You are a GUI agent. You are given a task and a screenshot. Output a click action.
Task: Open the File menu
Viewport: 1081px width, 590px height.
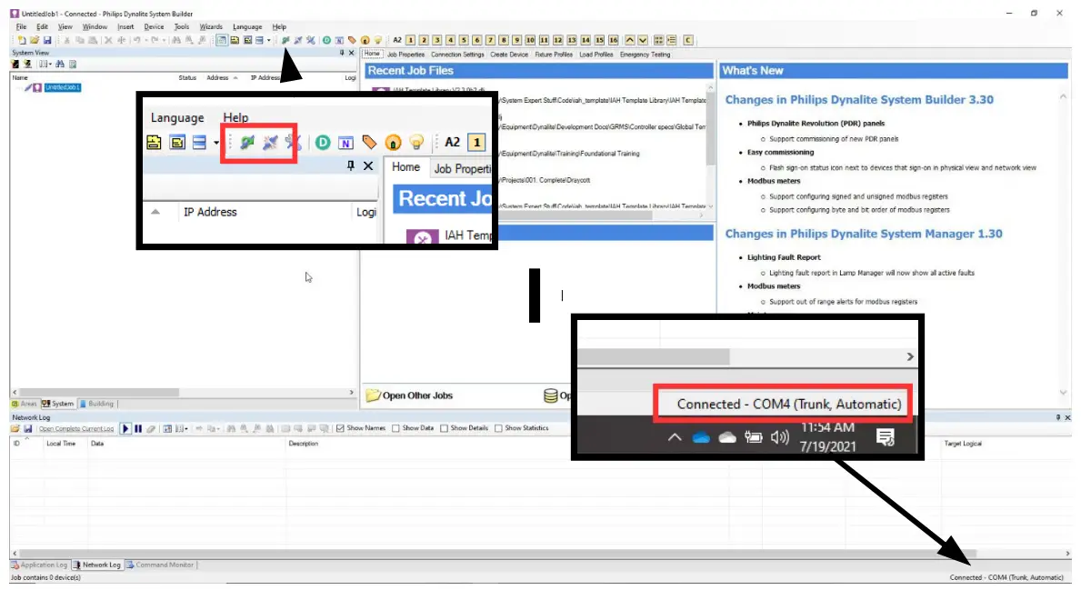(x=22, y=27)
